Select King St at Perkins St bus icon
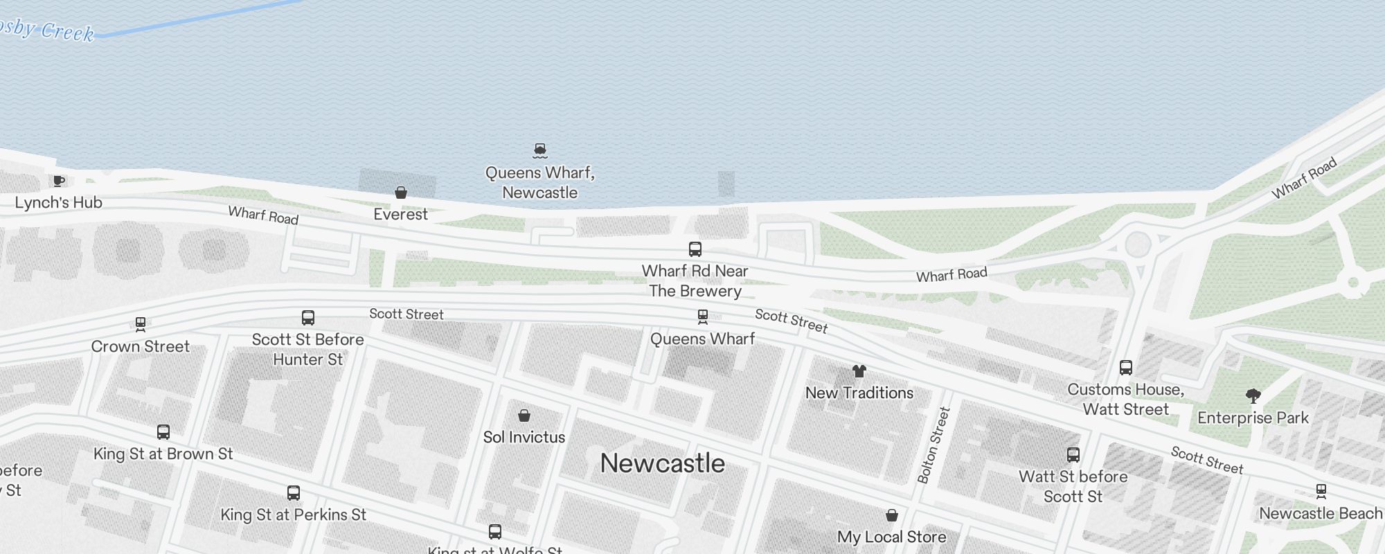The image size is (1385, 554). click(294, 492)
